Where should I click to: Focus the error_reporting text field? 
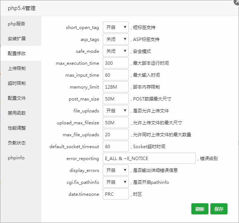tap(149, 158)
